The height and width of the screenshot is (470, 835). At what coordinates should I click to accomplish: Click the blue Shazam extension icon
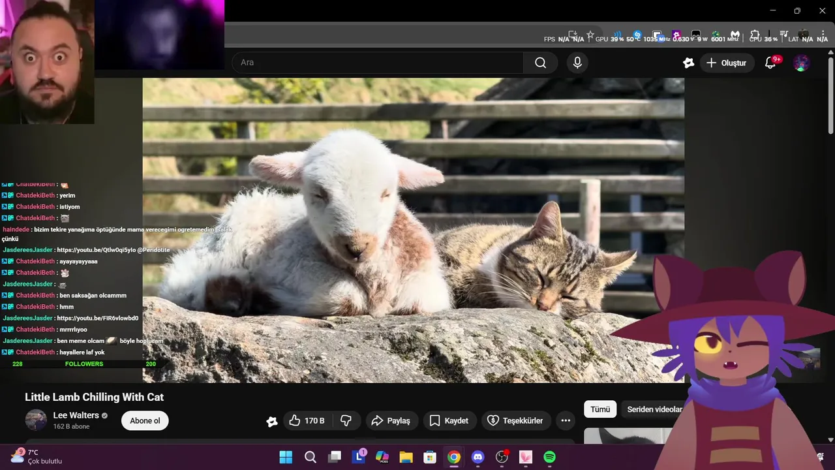637,35
